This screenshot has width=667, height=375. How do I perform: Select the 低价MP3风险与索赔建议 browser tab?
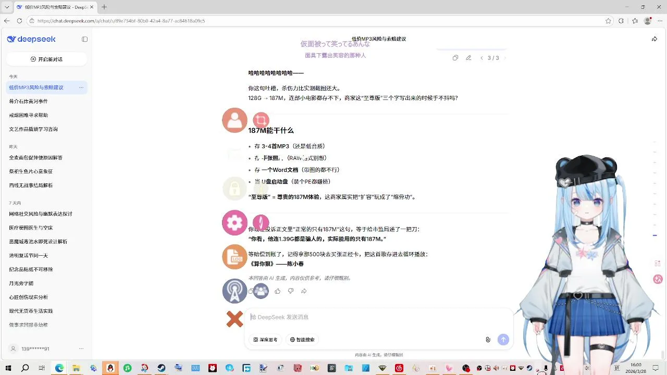pyautogui.click(x=55, y=7)
